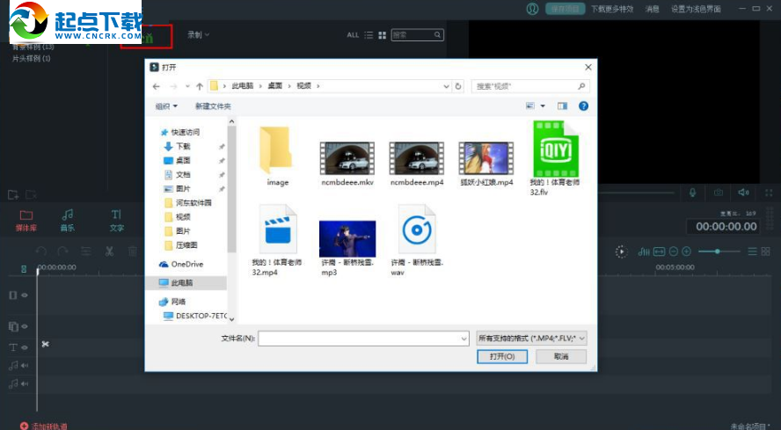781x430 pixels.
Task: Expand the chevron after 视频 in path
Action: click(318, 86)
